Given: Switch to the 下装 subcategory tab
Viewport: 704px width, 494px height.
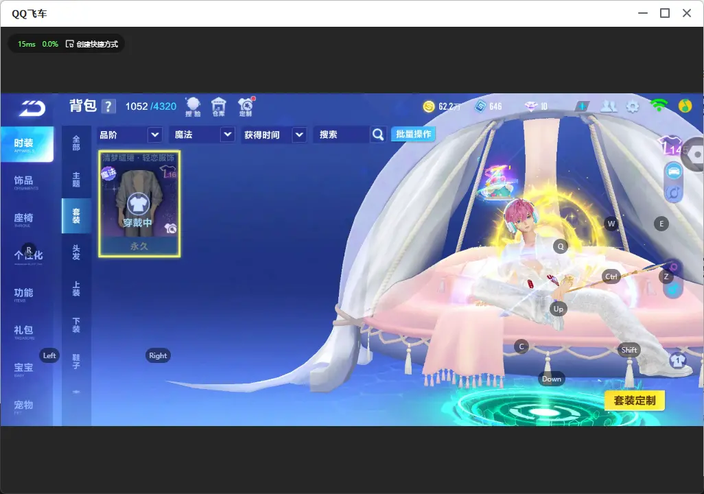Looking at the screenshot, I should click(76, 325).
